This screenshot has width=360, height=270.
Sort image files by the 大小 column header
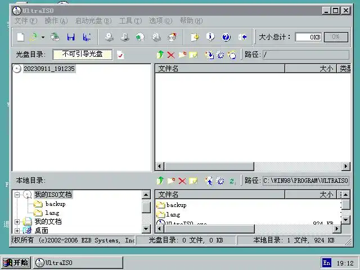point(310,69)
